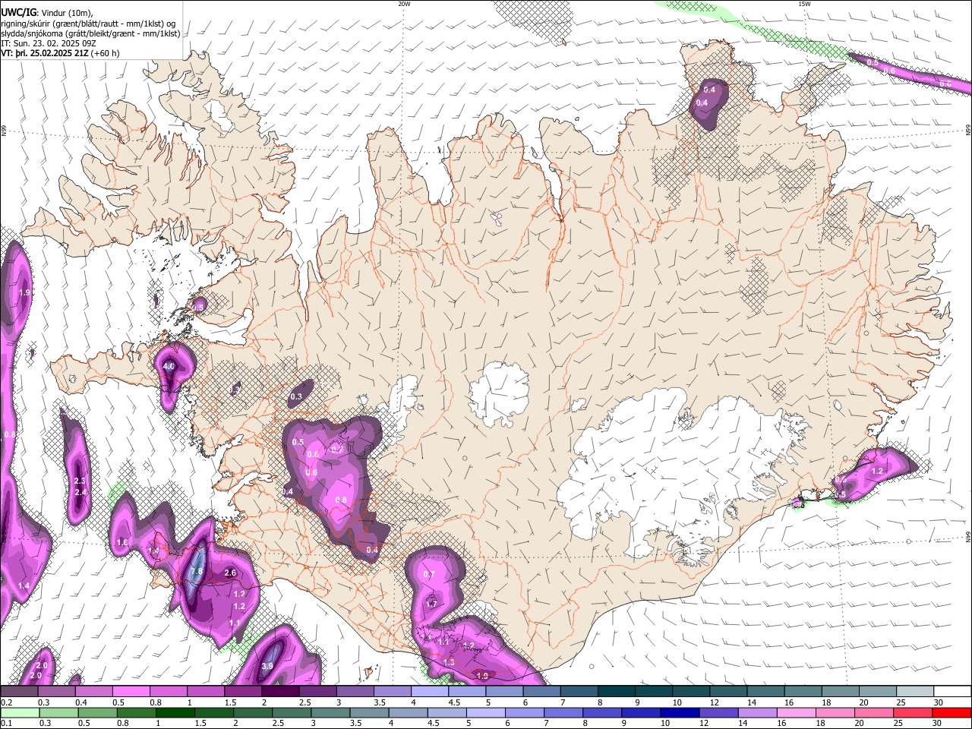Click the 1.3 precipitation value on the map

[x=449, y=662]
